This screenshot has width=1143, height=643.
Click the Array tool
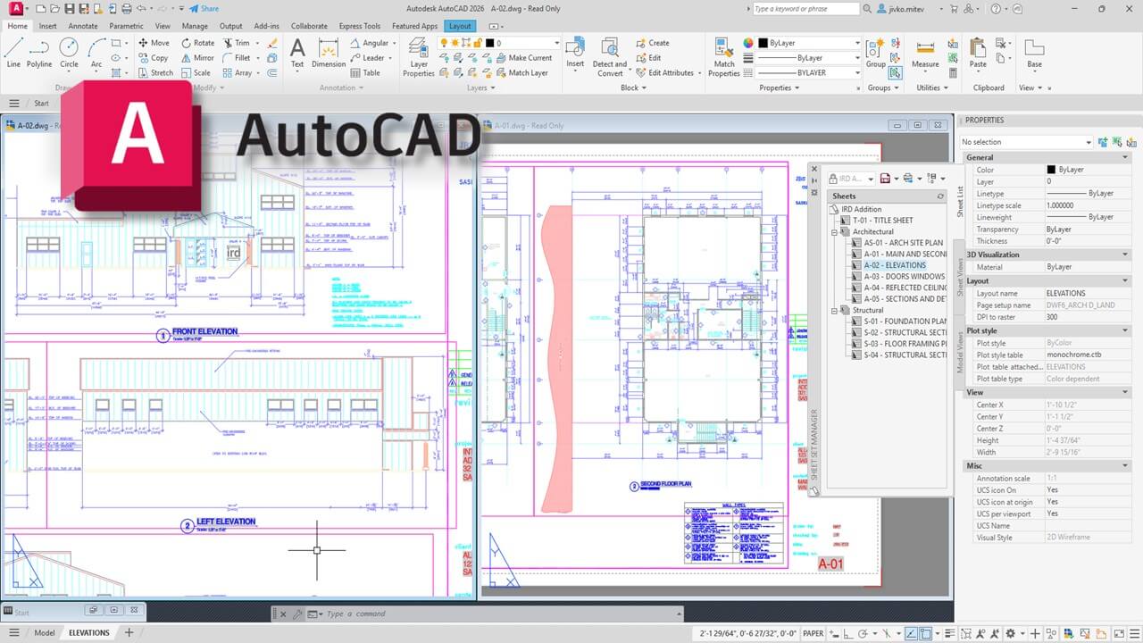point(237,73)
